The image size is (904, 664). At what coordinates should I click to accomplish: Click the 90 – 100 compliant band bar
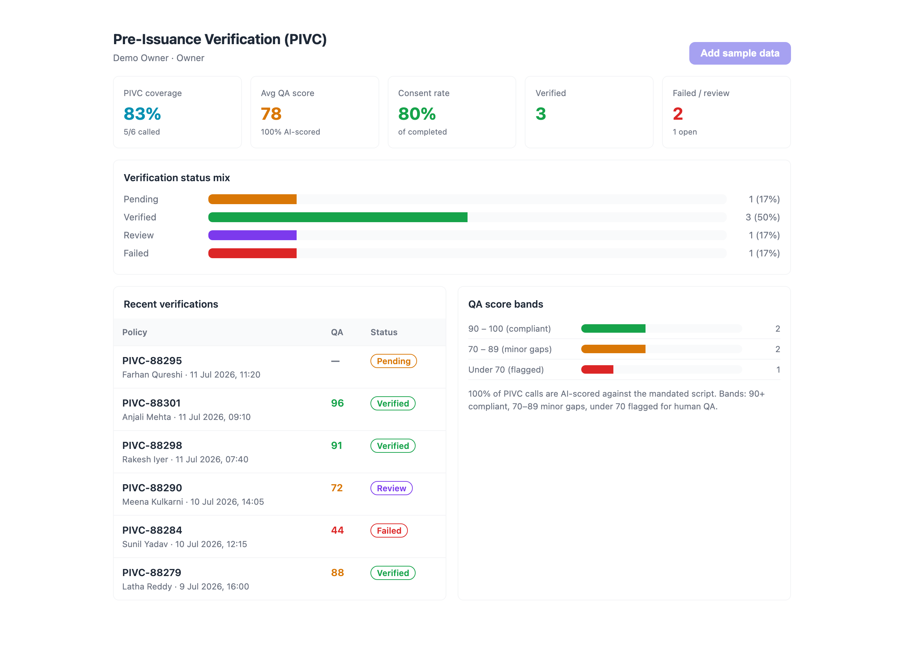(x=613, y=328)
